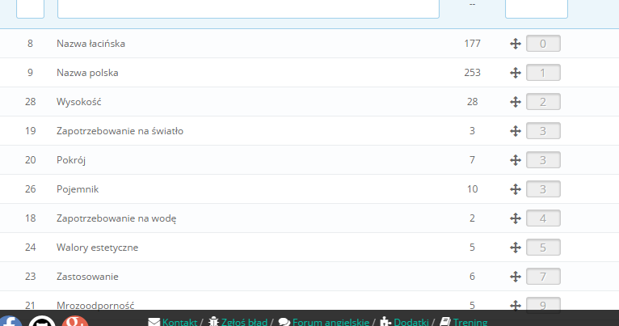Image resolution: width=619 pixels, height=326 pixels.
Task: Click position box 4 for Zapotrzebowanie na wodę
Action: point(543,218)
